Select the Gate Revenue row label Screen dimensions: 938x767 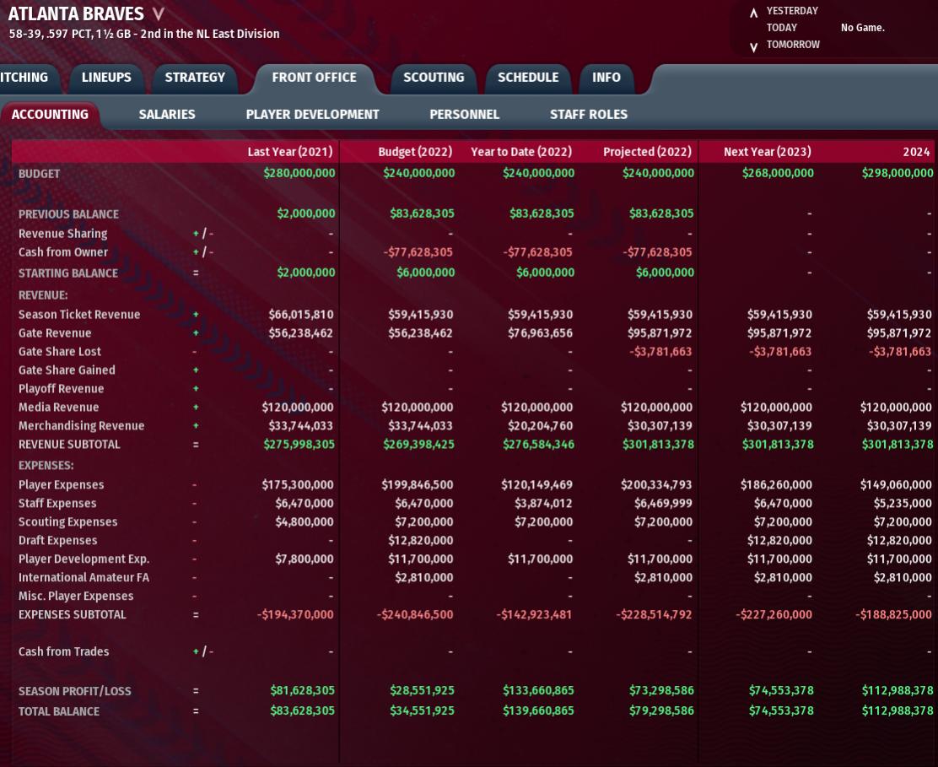click(x=55, y=332)
